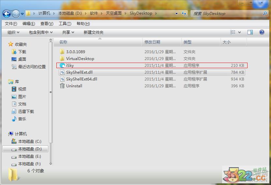Screen dimensions: 271x185
Task: Select the iSky application icon
Action: [62, 65]
